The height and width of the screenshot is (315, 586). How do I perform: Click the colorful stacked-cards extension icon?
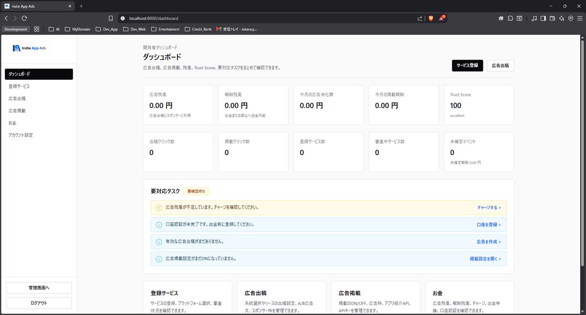(501, 18)
